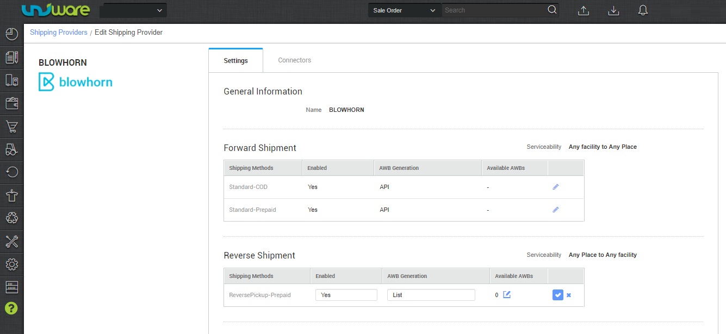Click the Forward Shipment heading
The width and height of the screenshot is (726, 334).
pyautogui.click(x=260, y=148)
